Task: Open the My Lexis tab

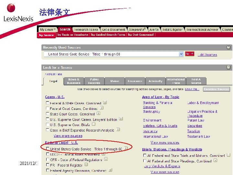Action: (x=48, y=29)
